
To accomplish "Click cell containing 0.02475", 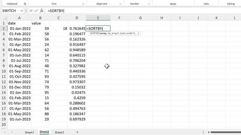I will [x=77, y=93].
